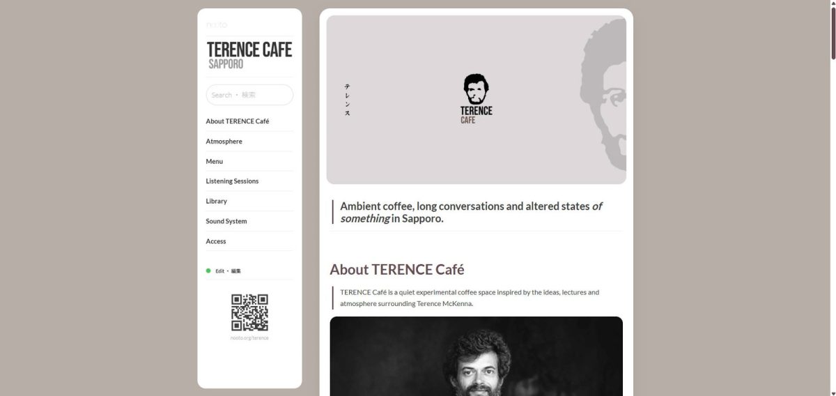Click the QR code image

tap(249, 312)
